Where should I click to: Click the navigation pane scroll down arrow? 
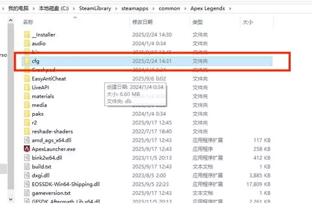tap(11, 199)
